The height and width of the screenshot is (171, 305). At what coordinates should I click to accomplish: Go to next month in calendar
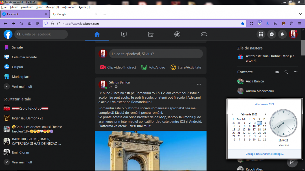pos(265,114)
